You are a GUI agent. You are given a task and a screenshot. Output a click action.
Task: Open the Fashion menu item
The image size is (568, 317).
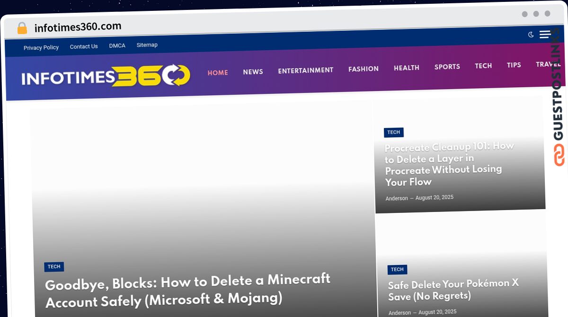pos(363,69)
